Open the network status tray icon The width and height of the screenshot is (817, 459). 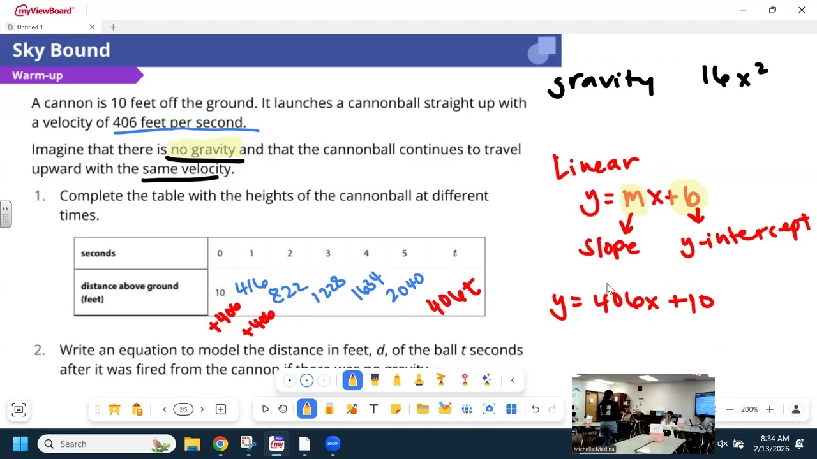(x=738, y=444)
